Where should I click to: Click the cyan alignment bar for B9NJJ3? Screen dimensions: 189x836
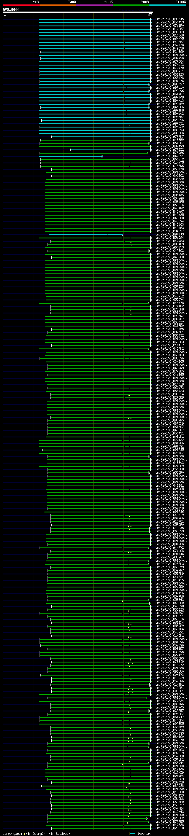point(86,235)
